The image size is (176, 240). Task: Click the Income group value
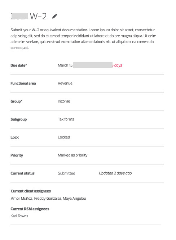[64, 101]
